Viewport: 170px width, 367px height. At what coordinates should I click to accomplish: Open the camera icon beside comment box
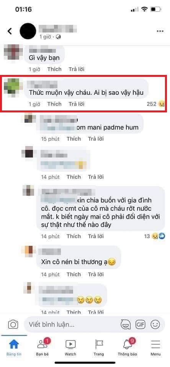[13, 325]
